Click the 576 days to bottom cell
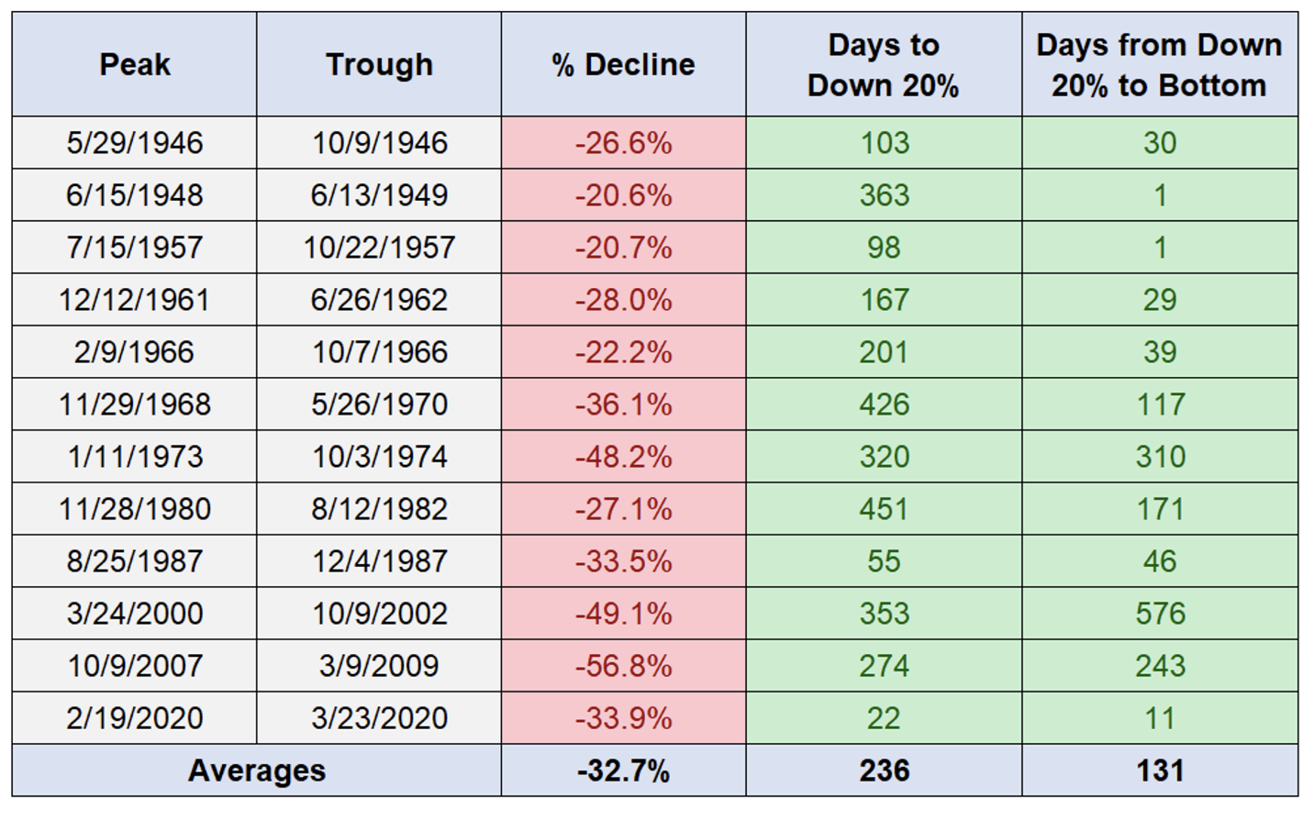 (1160, 614)
